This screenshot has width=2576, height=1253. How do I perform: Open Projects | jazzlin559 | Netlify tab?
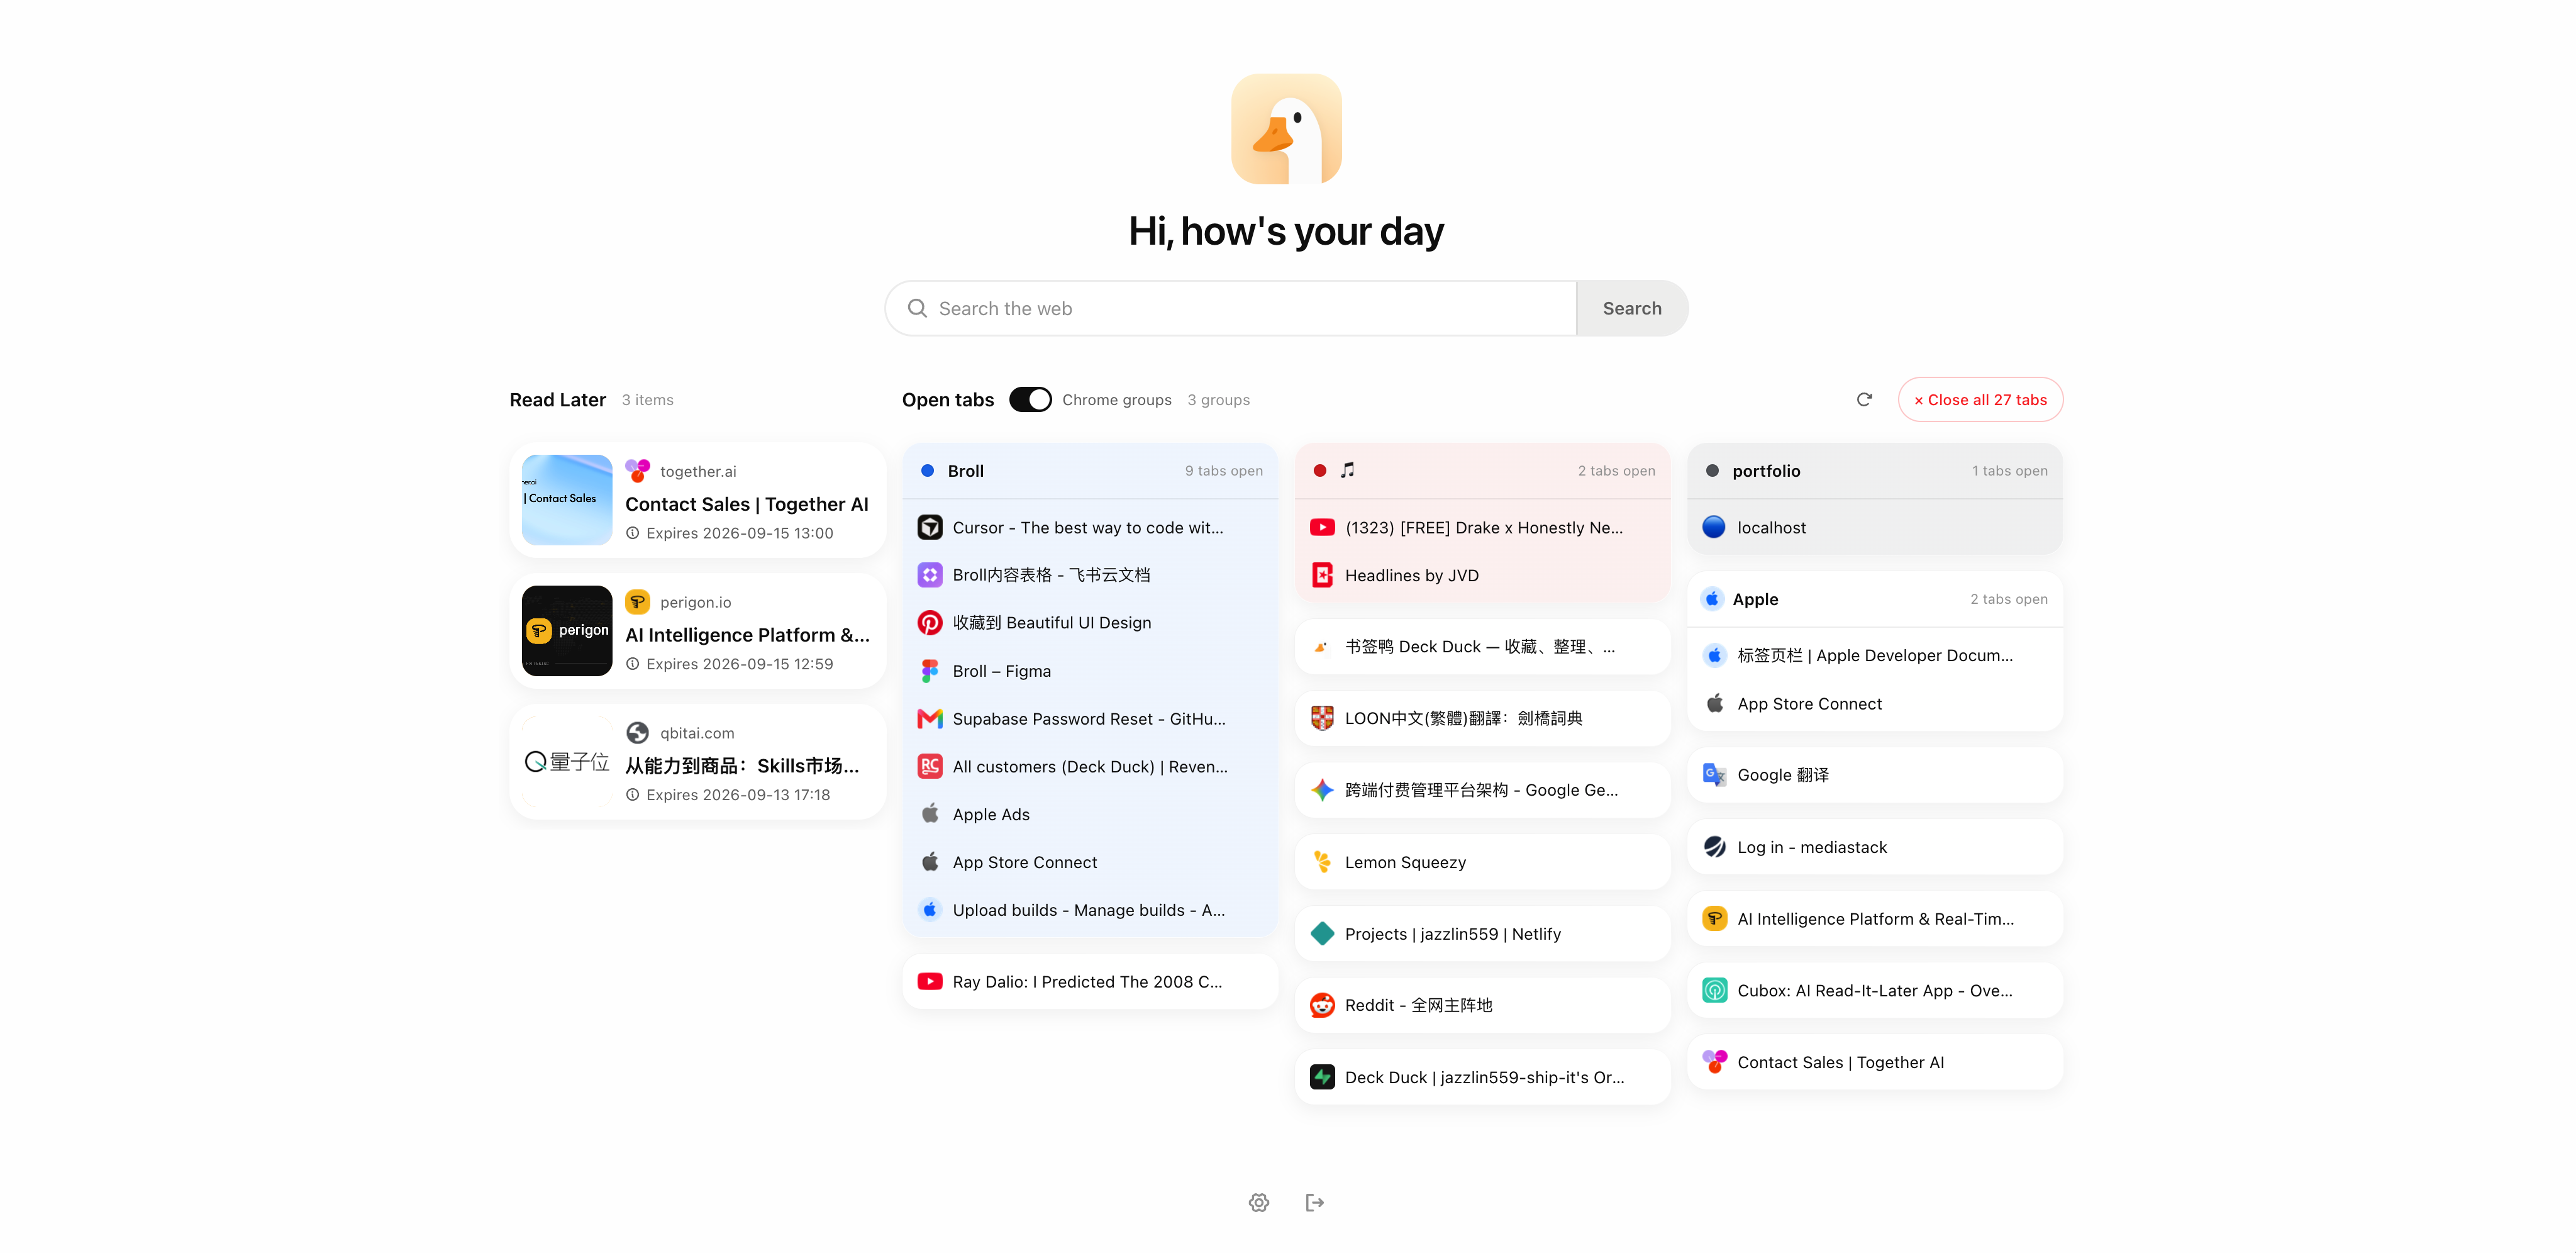(x=1482, y=933)
